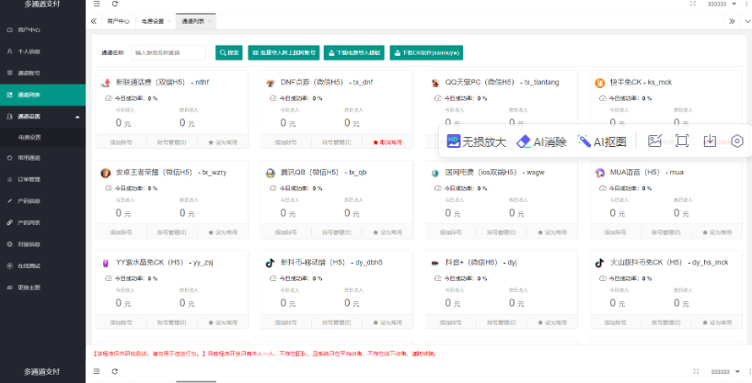752x383 pixels.
Task: Select the AI抠图 magic wand tool
Action: (x=602, y=141)
